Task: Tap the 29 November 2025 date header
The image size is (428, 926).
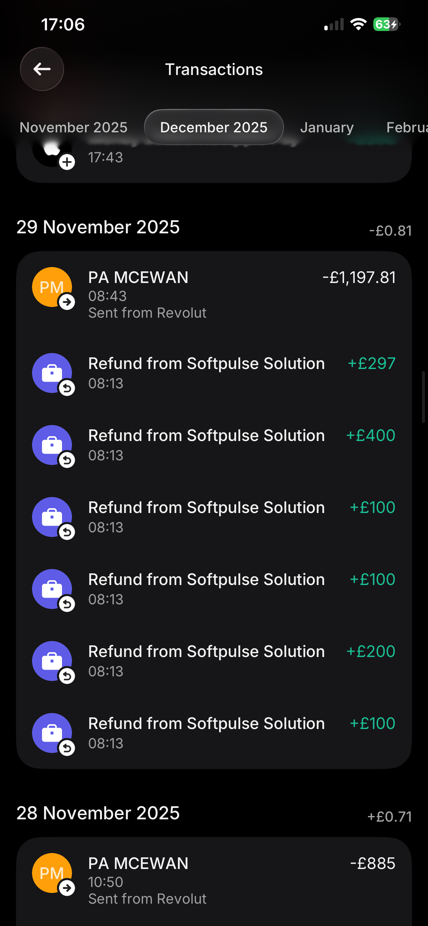Action: click(98, 227)
